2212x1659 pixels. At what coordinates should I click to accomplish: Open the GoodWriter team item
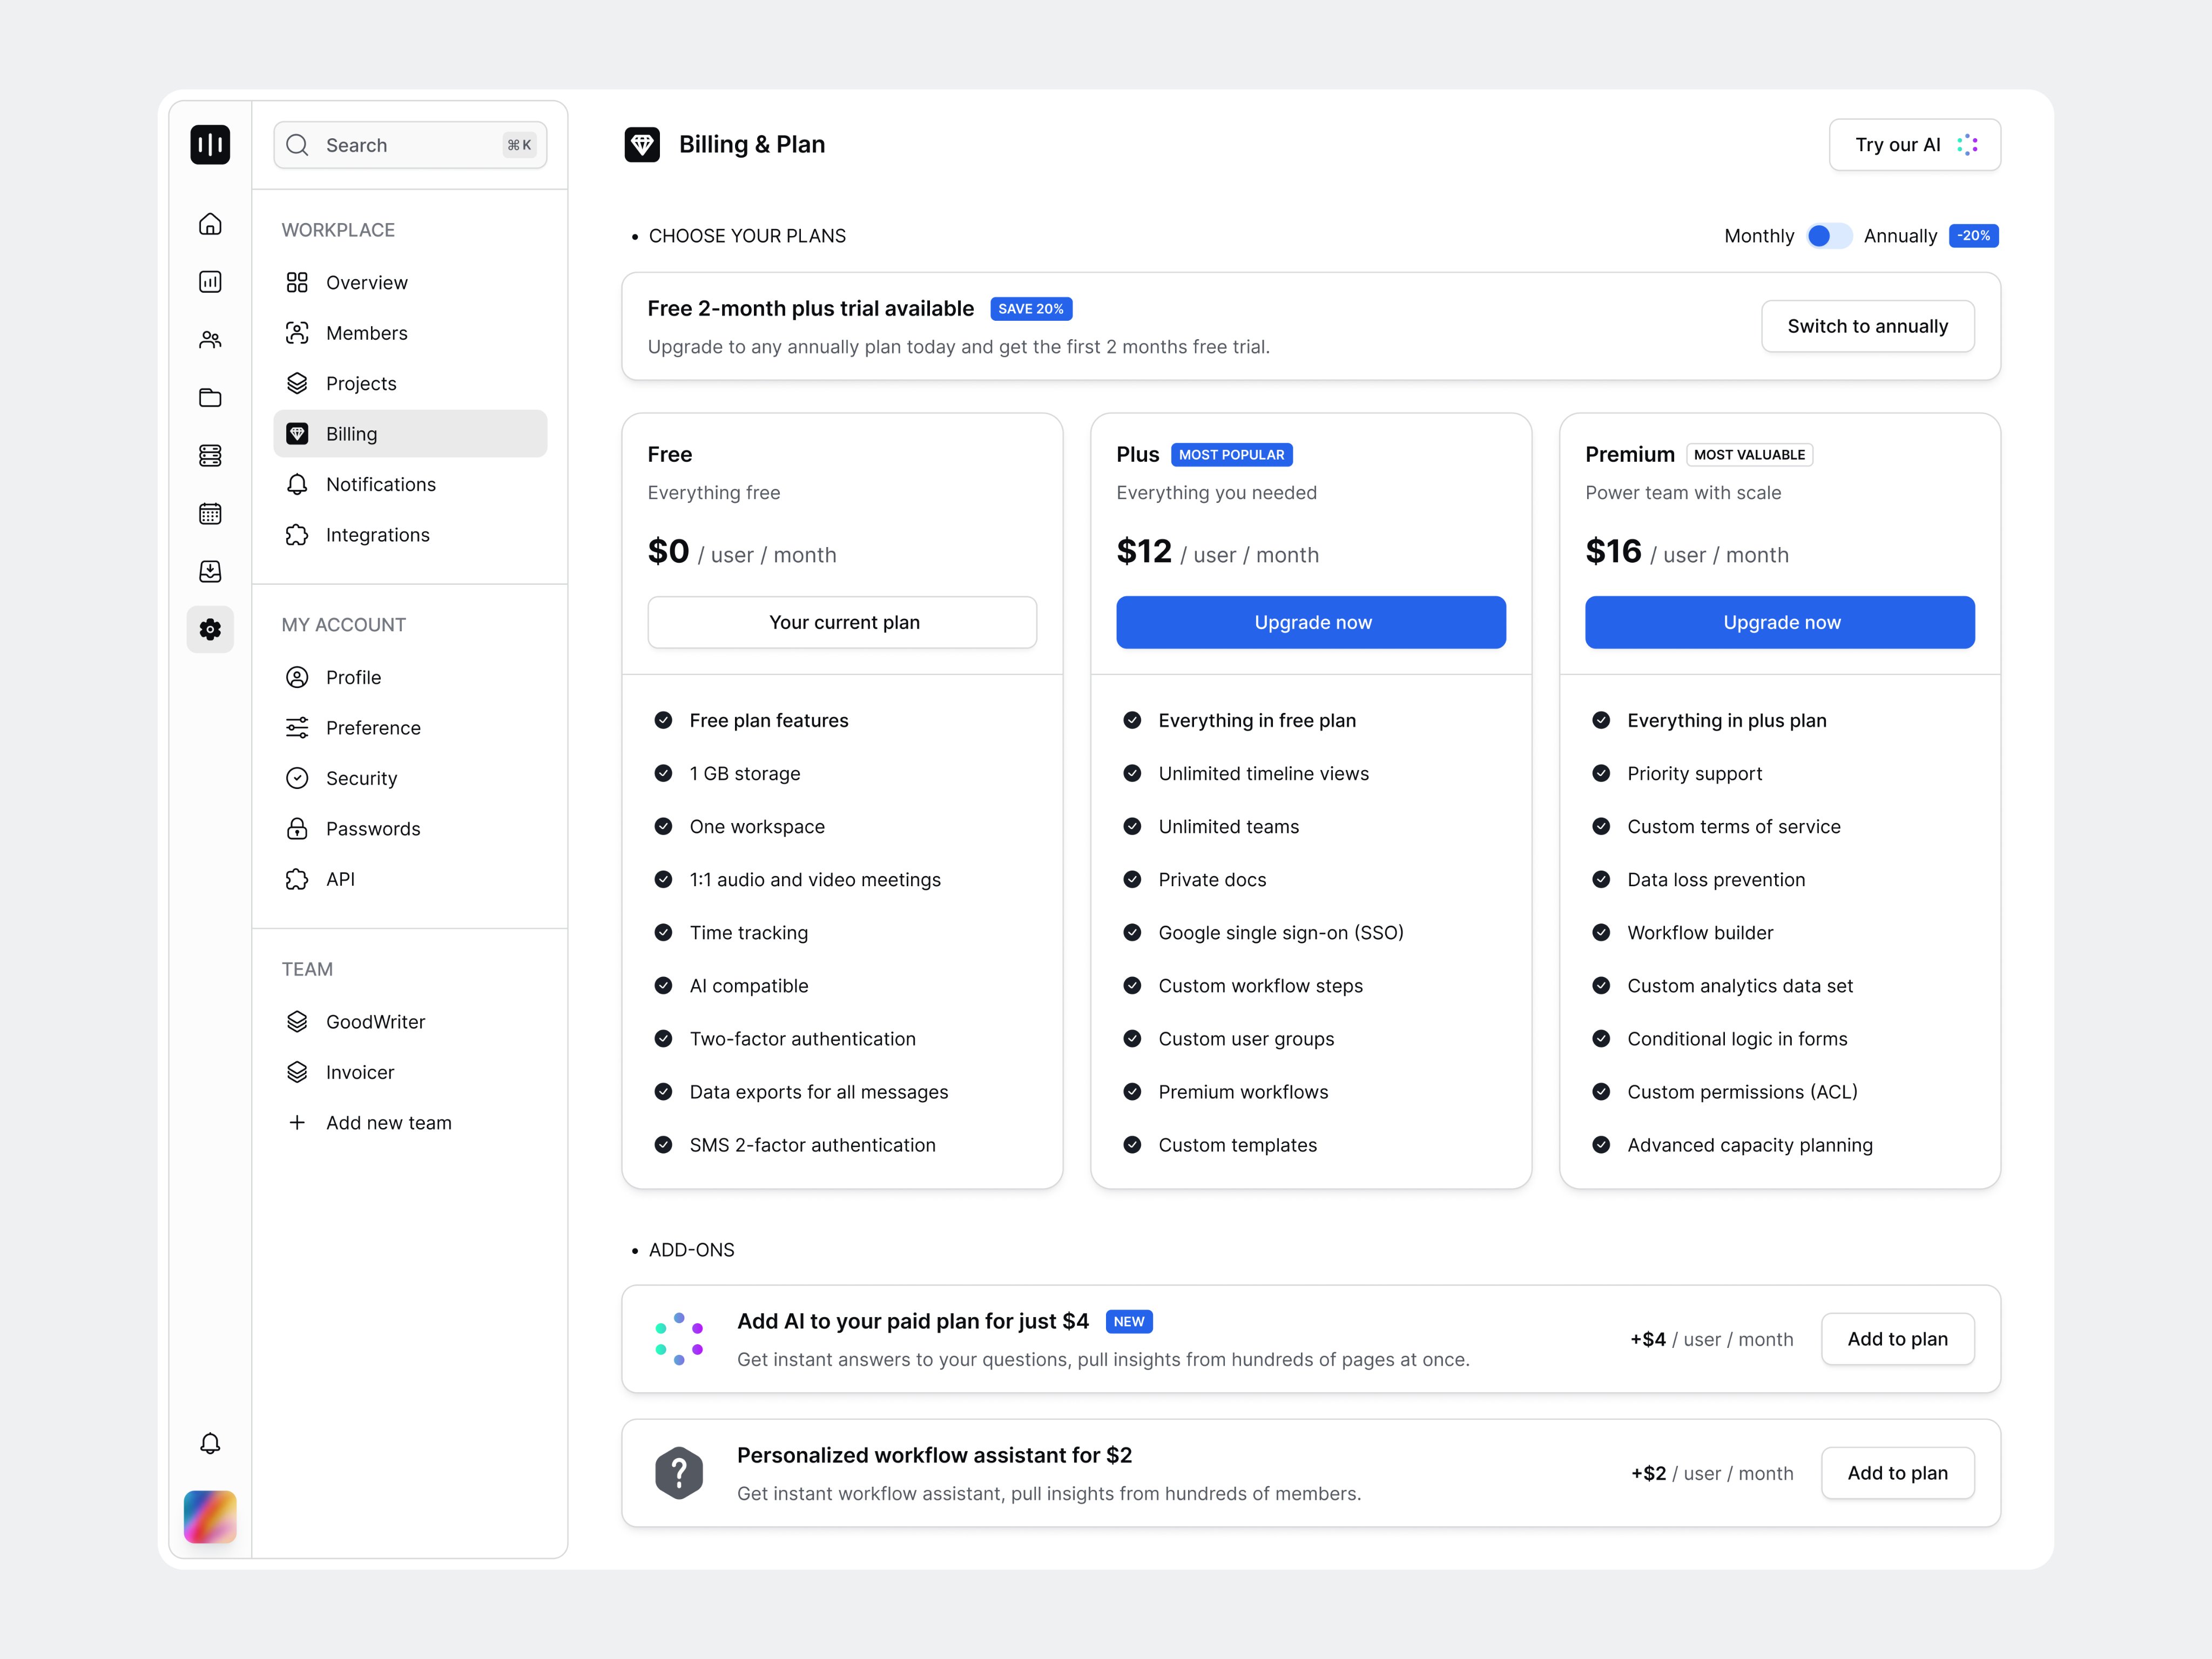(x=375, y=1021)
